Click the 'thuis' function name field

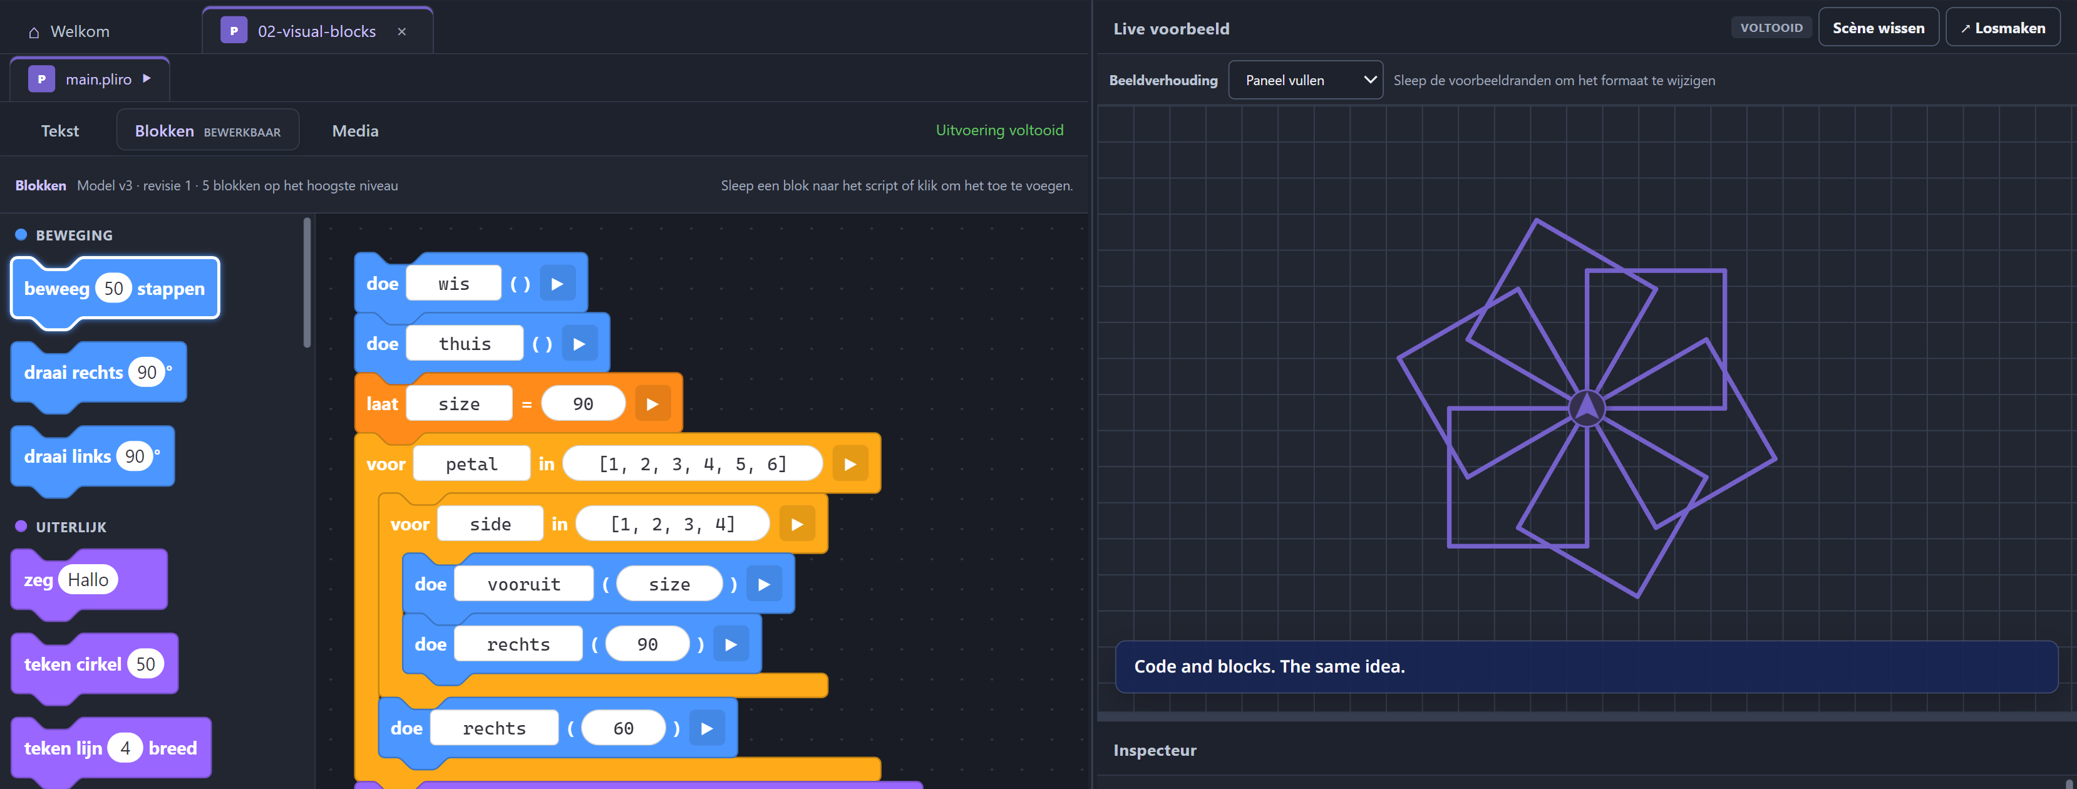click(x=465, y=344)
